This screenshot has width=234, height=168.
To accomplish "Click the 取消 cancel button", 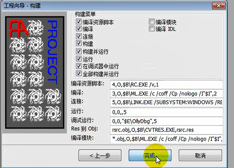I will click(x=200, y=156).
